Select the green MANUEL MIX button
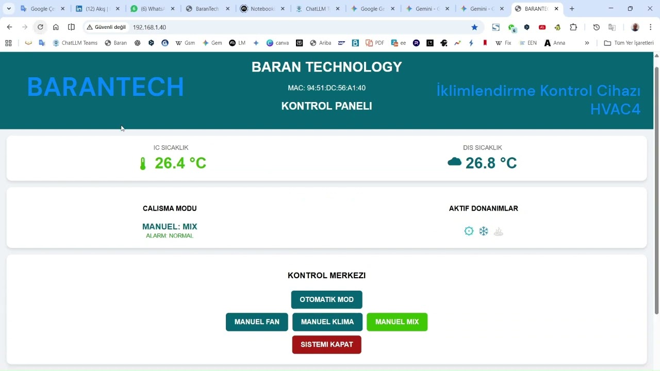The width and height of the screenshot is (660, 371). (x=397, y=322)
